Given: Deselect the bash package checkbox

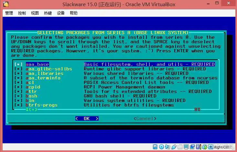Looking at the screenshot, I should 18,96.
